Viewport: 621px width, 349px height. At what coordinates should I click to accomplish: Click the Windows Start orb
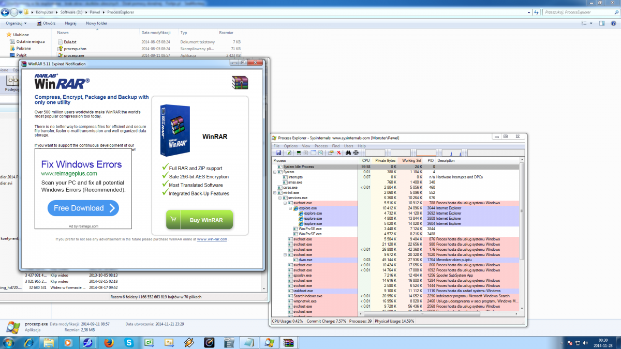pos(9,342)
